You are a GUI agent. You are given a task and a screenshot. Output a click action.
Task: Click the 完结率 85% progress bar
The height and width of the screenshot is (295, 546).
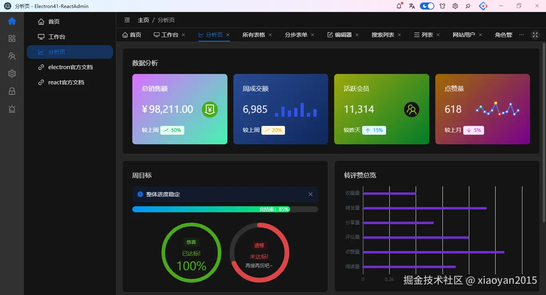(x=225, y=209)
